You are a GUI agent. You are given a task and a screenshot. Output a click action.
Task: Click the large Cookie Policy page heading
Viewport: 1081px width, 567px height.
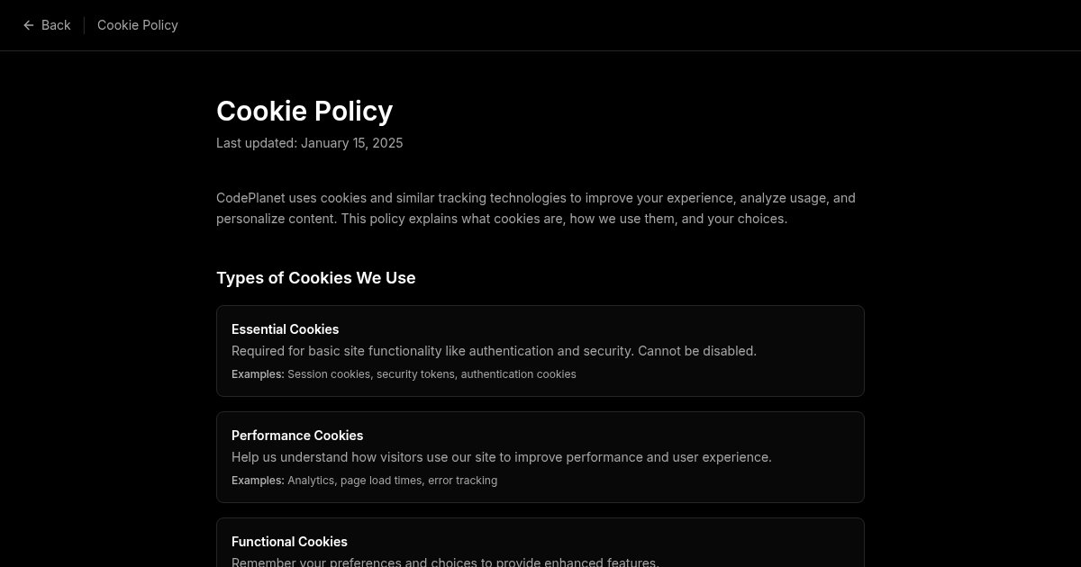point(304,111)
